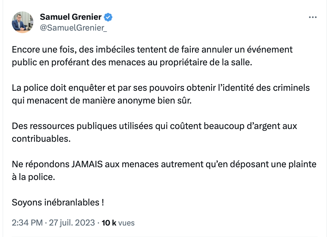Click the word 'contribuables.' in the tweet

pyautogui.click(x=41, y=139)
